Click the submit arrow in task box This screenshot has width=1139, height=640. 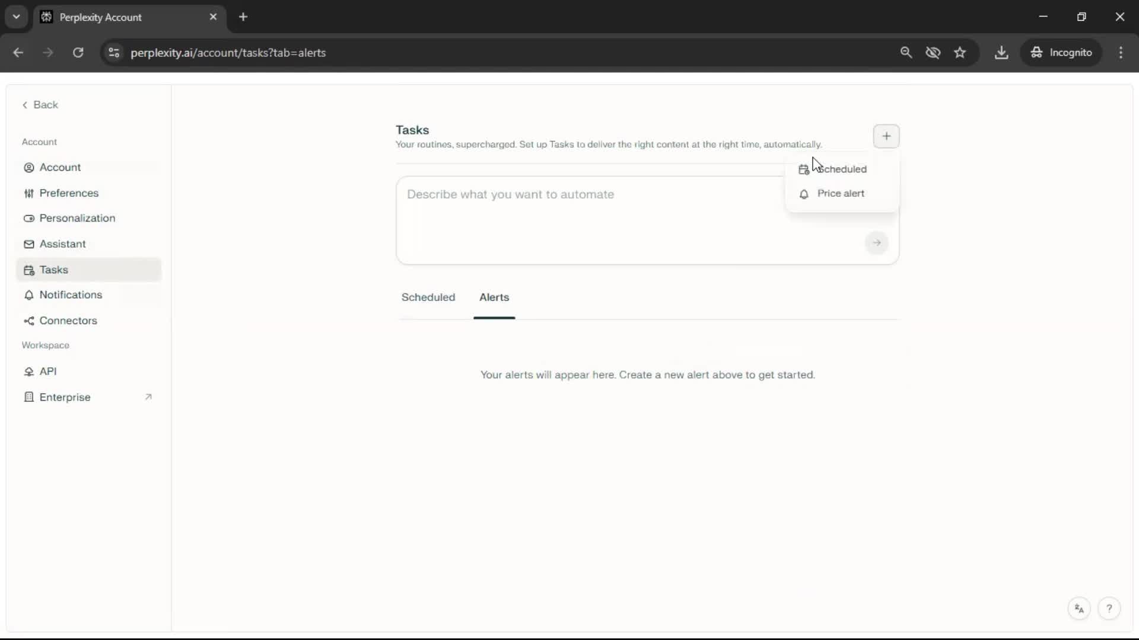tap(876, 242)
